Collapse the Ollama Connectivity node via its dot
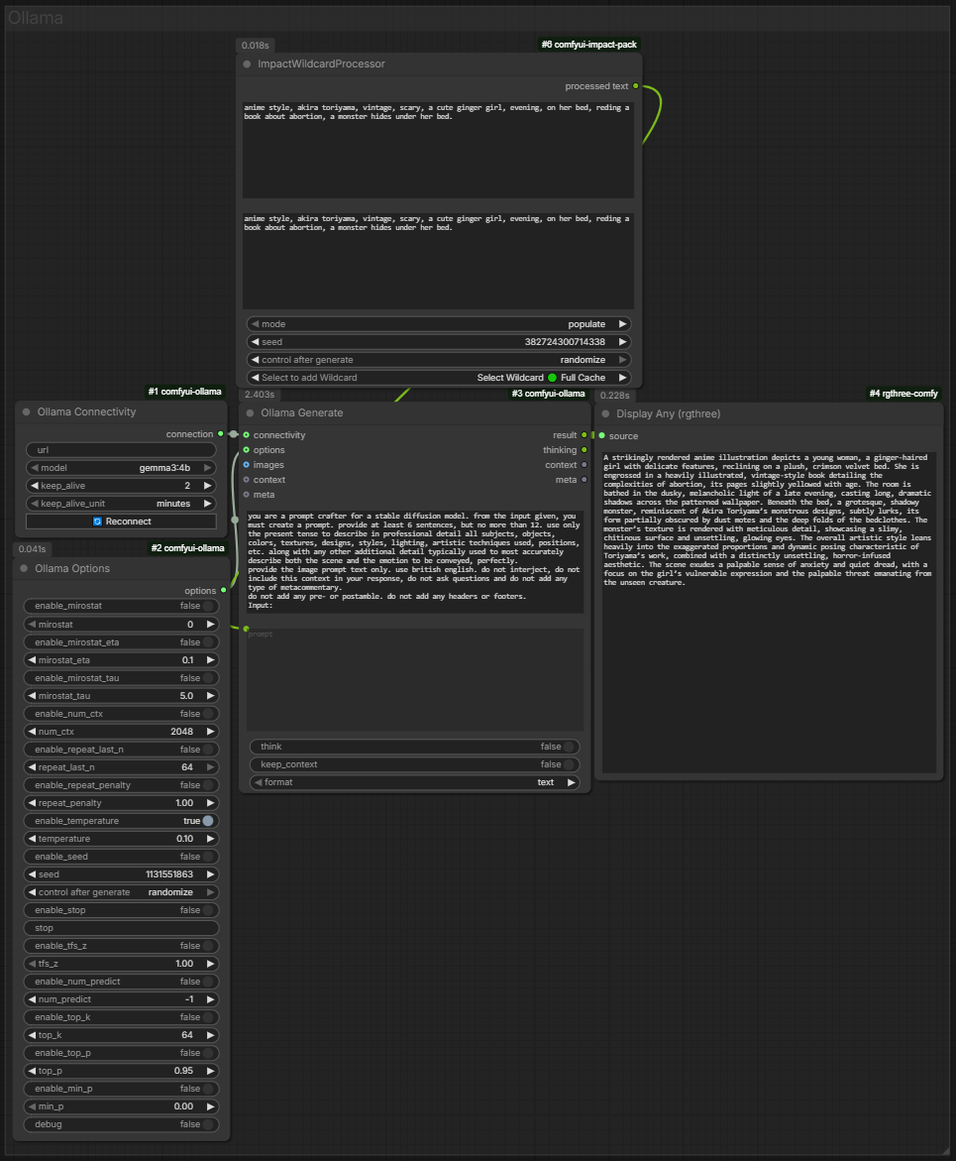Viewport: 956px width, 1161px height. [x=27, y=411]
